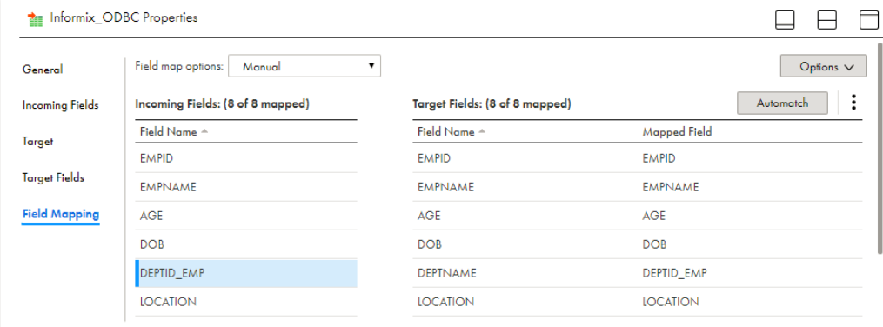Click DEPTNAME target field row
Image resolution: width=883 pixels, height=327 pixels.
tap(637, 273)
